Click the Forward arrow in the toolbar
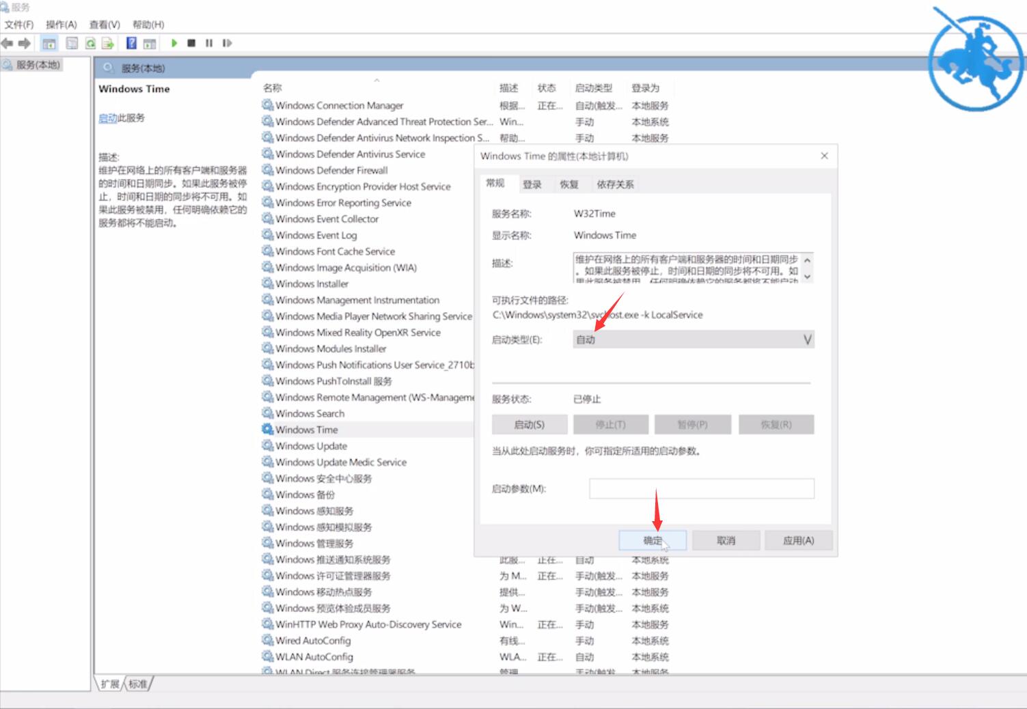The height and width of the screenshot is (709, 1027). coord(25,43)
